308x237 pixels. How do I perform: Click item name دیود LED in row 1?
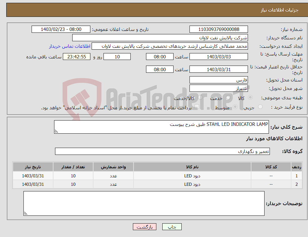click(192, 176)
